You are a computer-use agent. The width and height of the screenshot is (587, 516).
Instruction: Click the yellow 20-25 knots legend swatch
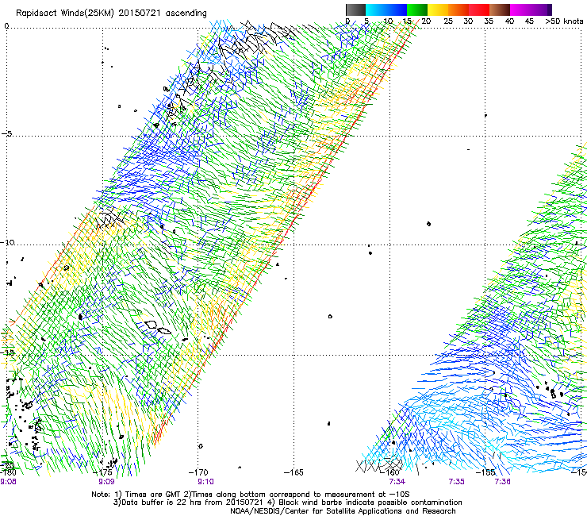(438, 10)
